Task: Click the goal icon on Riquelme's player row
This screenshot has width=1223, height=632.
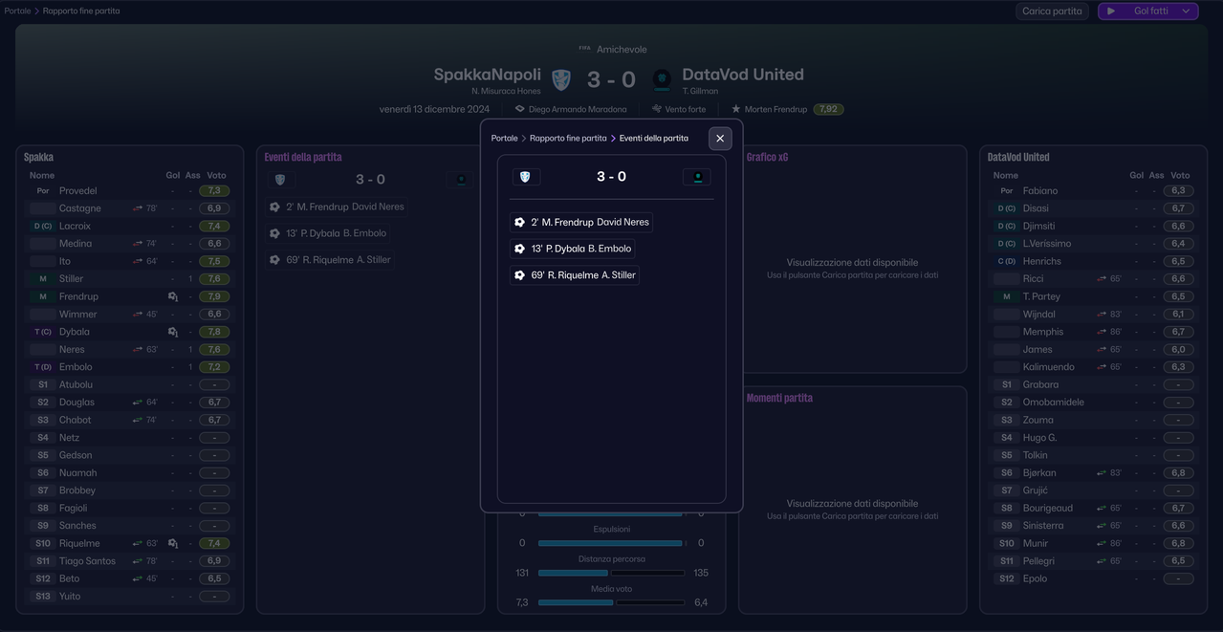Action: tap(173, 543)
